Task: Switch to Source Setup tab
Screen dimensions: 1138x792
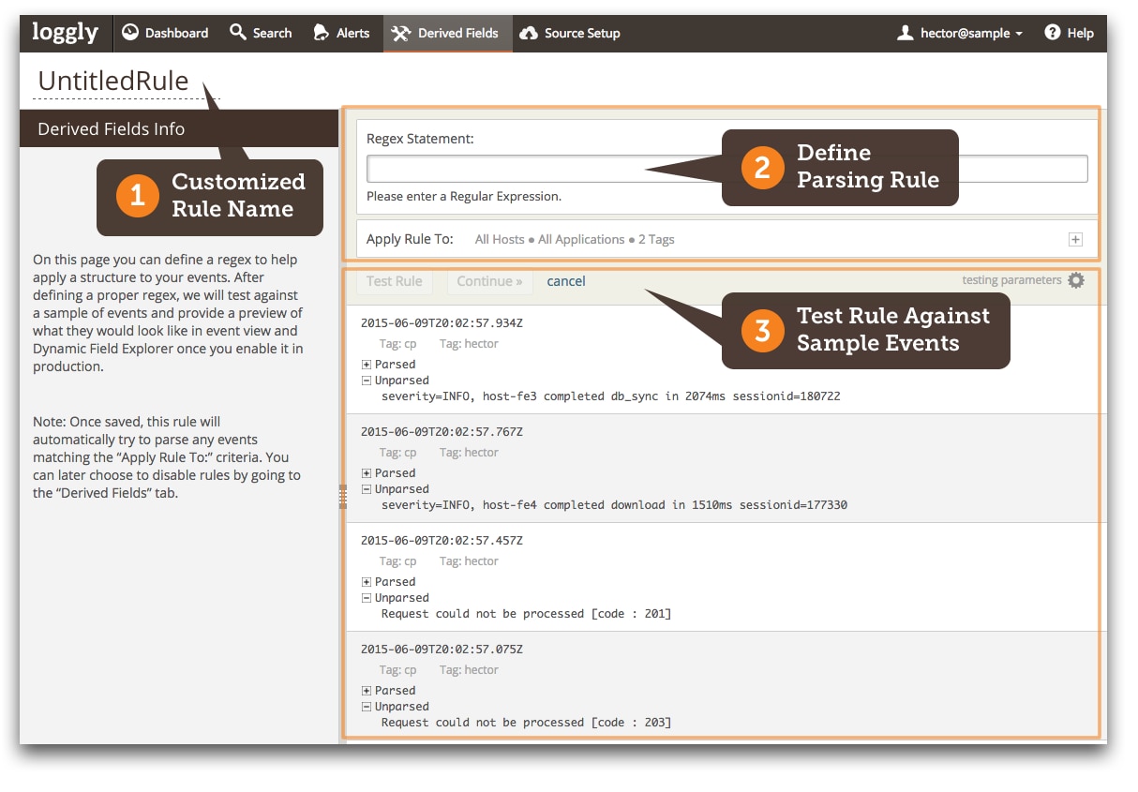Action: (570, 33)
